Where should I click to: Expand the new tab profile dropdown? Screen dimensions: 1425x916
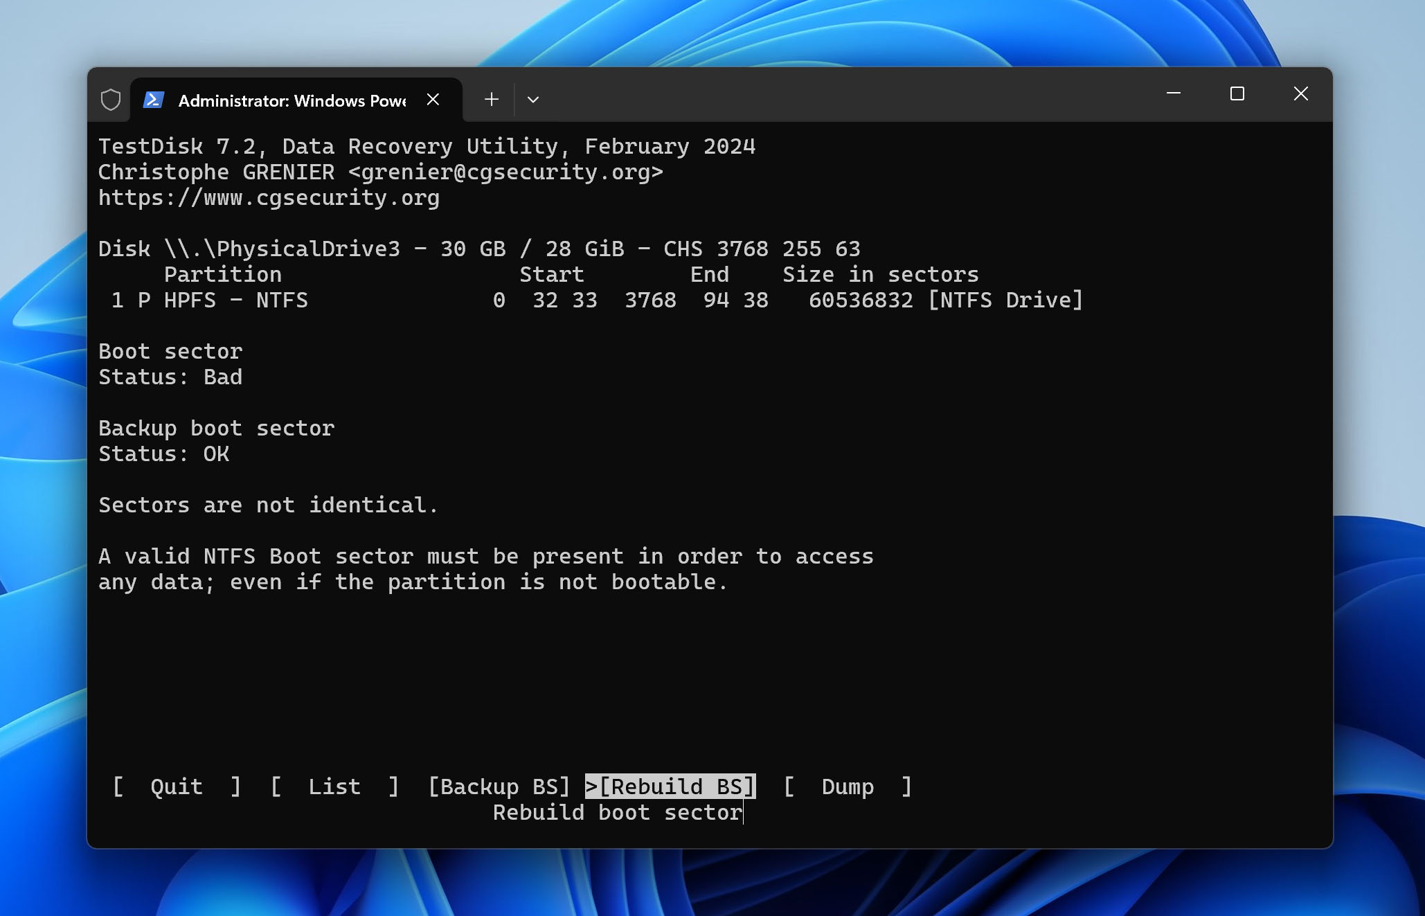[x=533, y=100]
